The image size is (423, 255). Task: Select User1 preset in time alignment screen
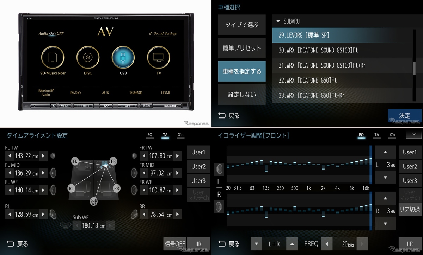coord(198,152)
